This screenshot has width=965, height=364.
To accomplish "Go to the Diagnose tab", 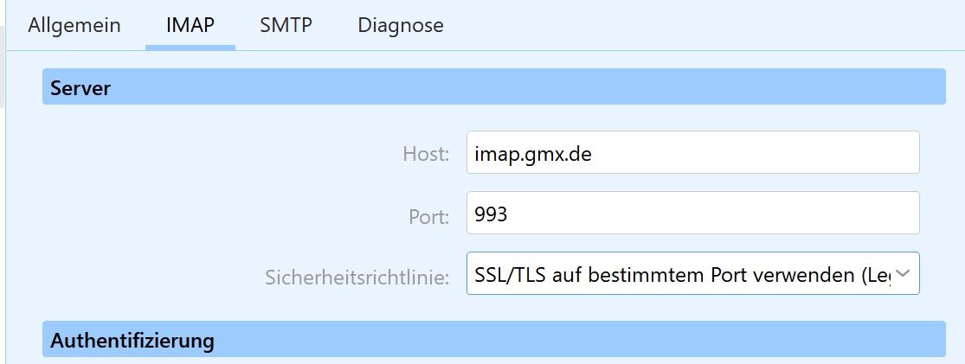I will click(401, 25).
